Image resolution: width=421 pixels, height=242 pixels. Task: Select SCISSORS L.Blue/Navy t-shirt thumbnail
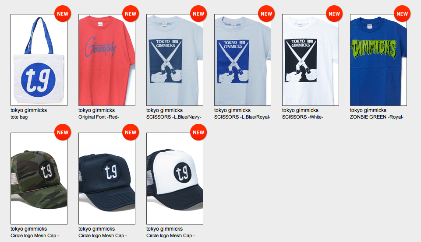(175, 60)
